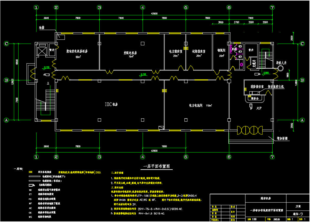Viewport: 310px width, 222px height.
Task: Click the 保安监控主机 label
Action: pyautogui.click(x=276, y=87)
